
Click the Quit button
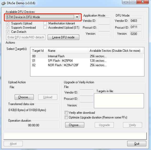tap(137, 144)
